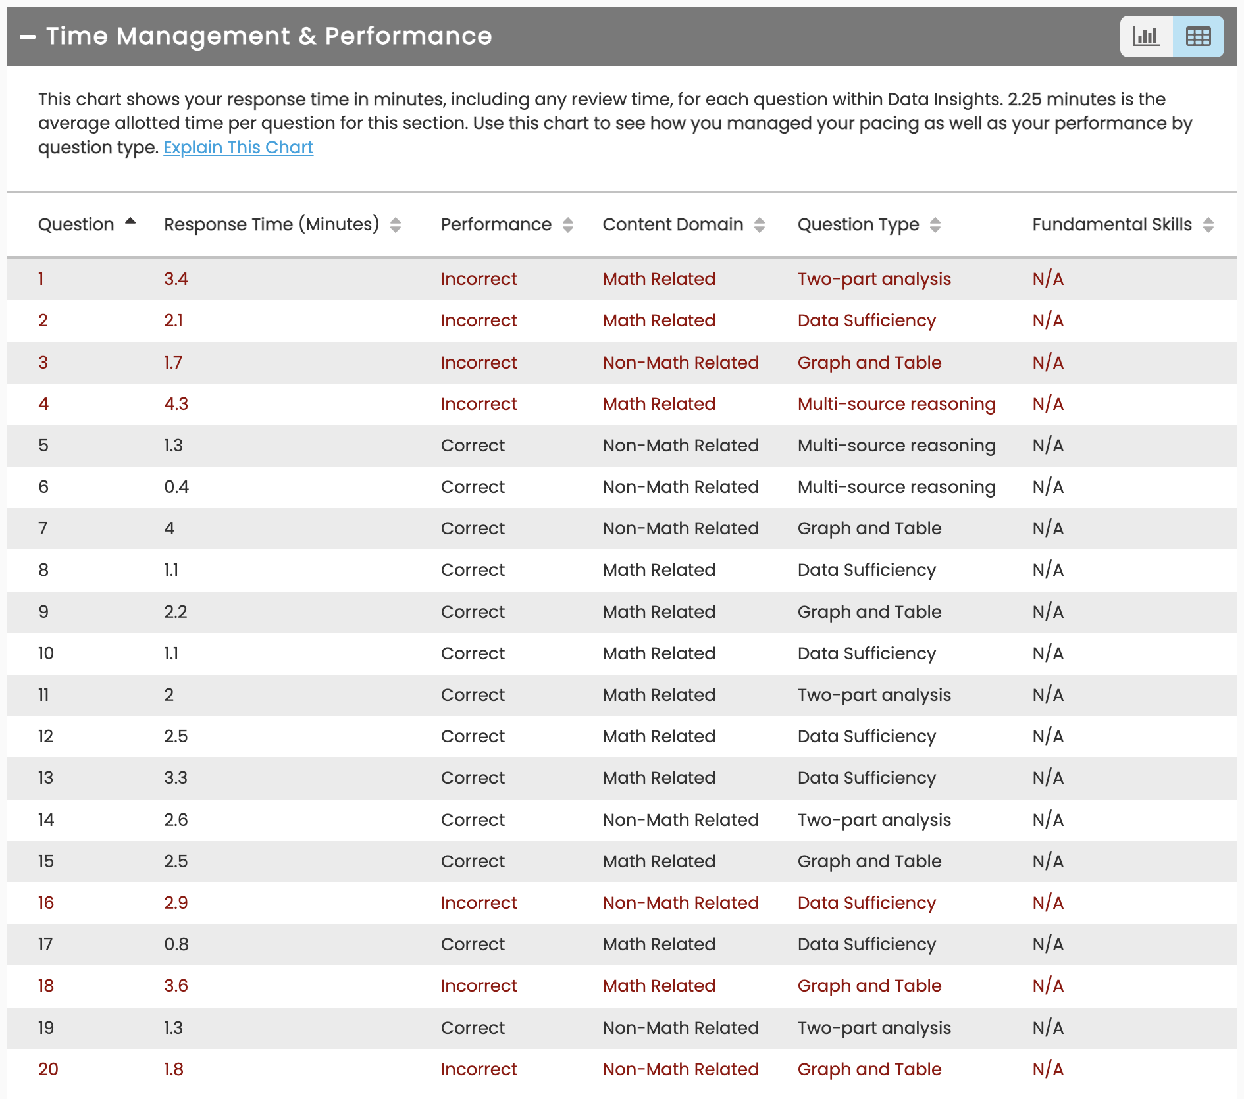Image resolution: width=1244 pixels, height=1099 pixels.
Task: Click the Performance column sort icon
Action: coord(568,225)
